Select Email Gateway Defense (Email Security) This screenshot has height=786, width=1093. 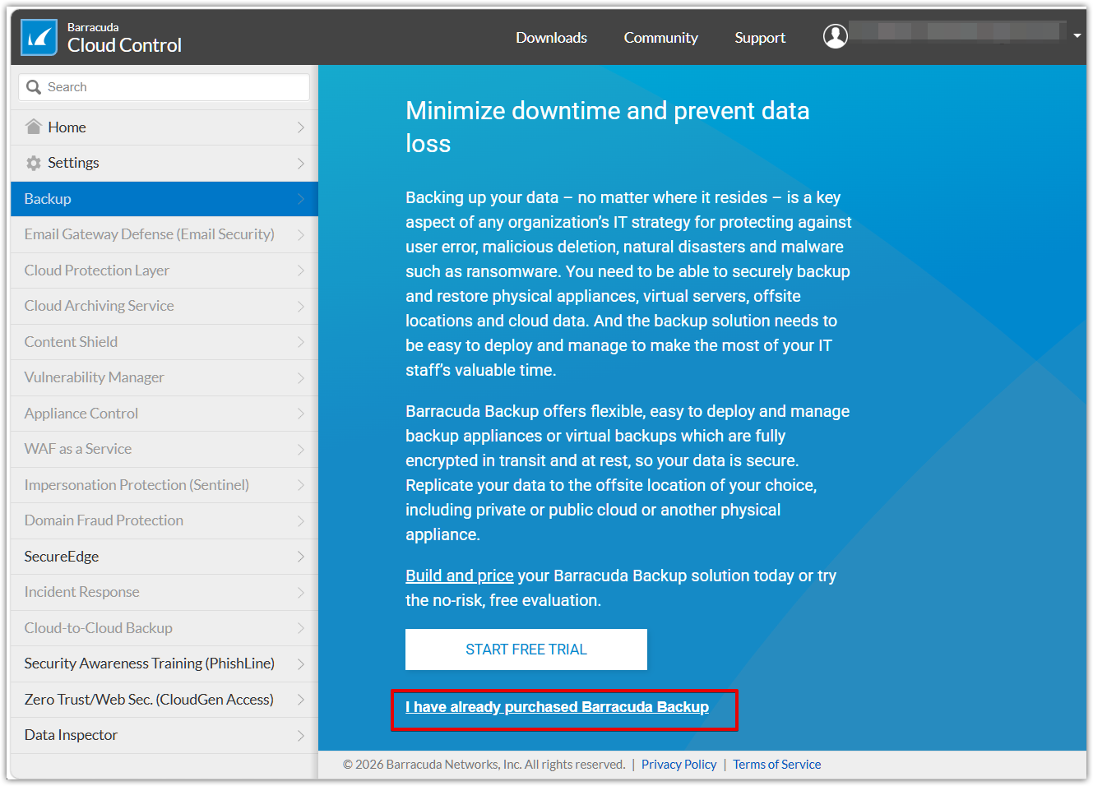164,234
